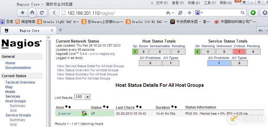
Task: Restore last closed tab arrow button
Action: coord(261,31)
